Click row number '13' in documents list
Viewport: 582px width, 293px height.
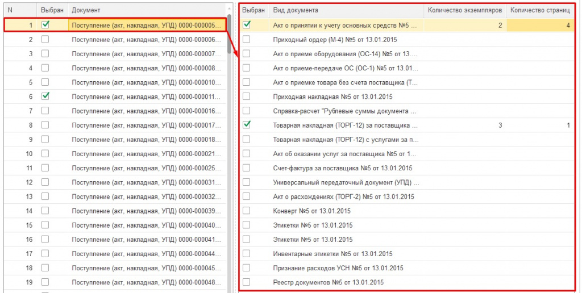tap(29, 196)
